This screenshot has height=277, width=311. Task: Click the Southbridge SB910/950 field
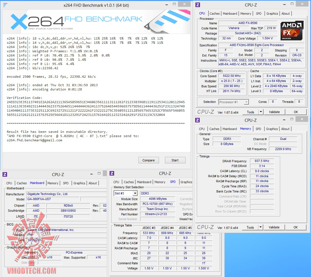point(68,211)
